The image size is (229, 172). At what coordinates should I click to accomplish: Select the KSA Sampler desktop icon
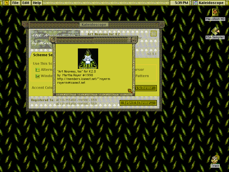coord(215,31)
